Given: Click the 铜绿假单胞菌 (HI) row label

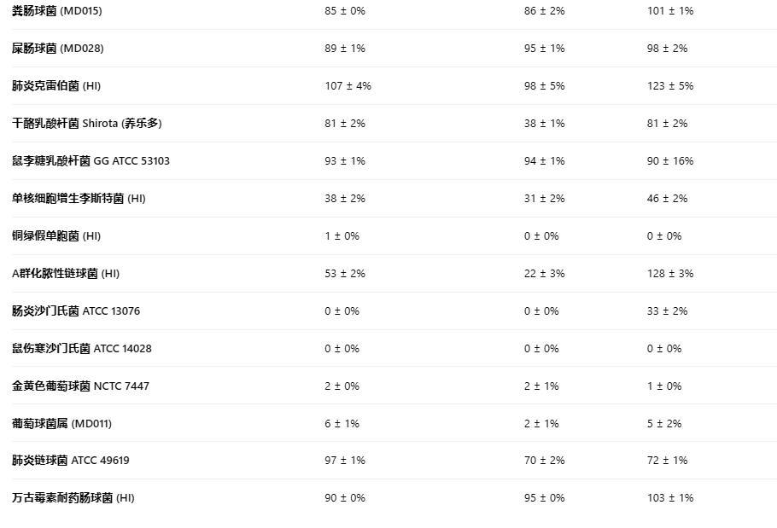Looking at the screenshot, I should pyautogui.click(x=55, y=236).
